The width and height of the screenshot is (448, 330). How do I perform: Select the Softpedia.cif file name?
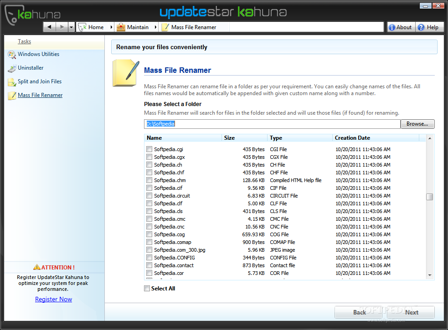pyautogui.click(x=168, y=188)
